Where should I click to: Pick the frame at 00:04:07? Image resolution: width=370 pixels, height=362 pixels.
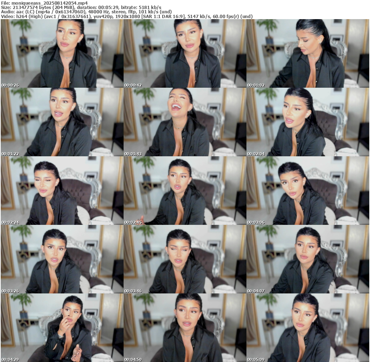coord(307,259)
